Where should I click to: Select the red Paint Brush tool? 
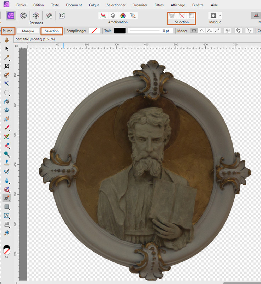point(7,127)
